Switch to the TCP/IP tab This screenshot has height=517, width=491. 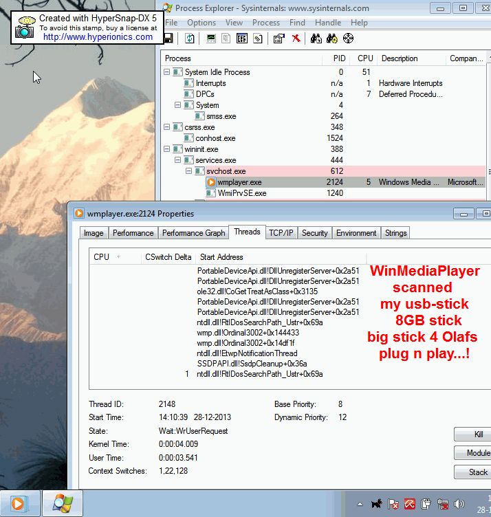pyautogui.click(x=281, y=233)
